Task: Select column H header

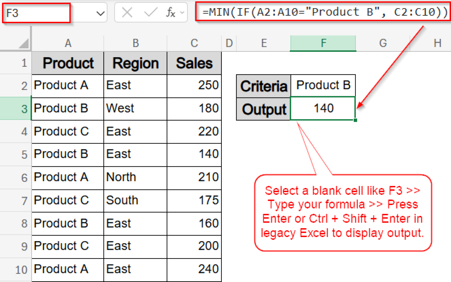Action: 437,43
